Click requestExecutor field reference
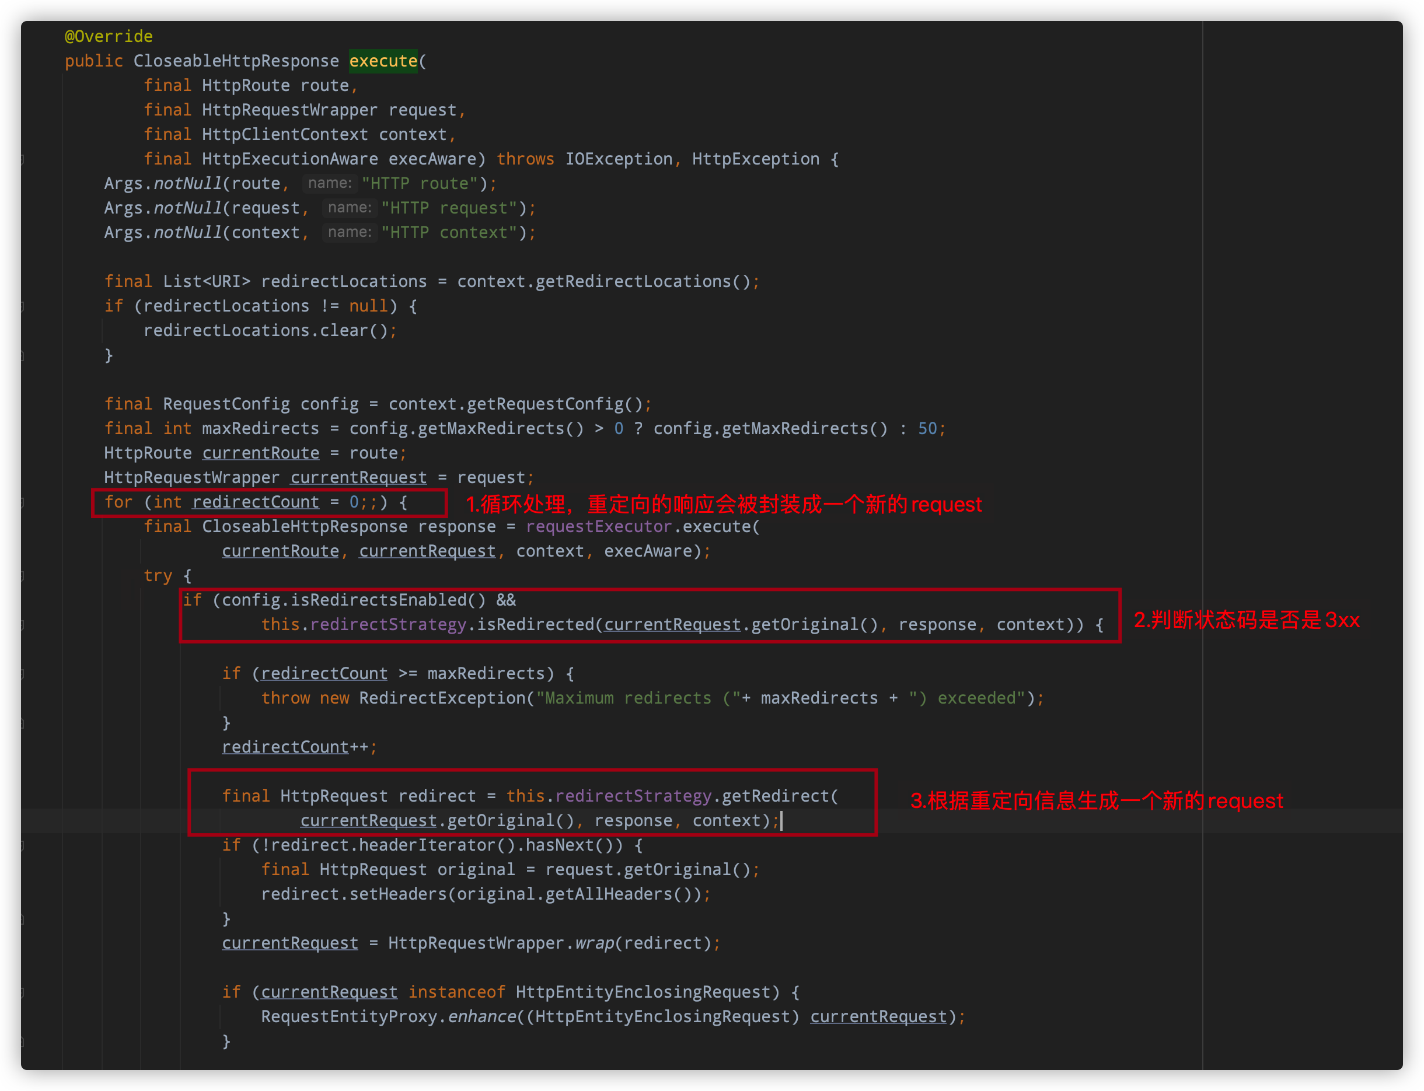1424x1091 pixels. [598, 527]
